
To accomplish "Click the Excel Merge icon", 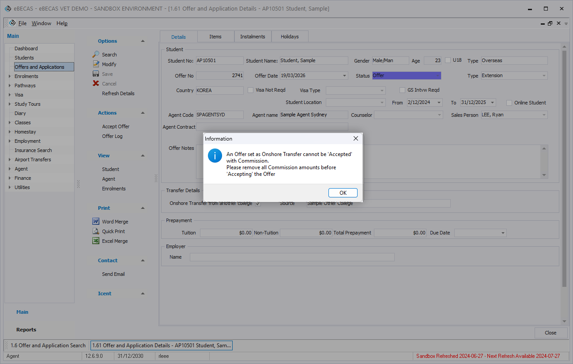I will pyautogui.click(x=96, y=241).
